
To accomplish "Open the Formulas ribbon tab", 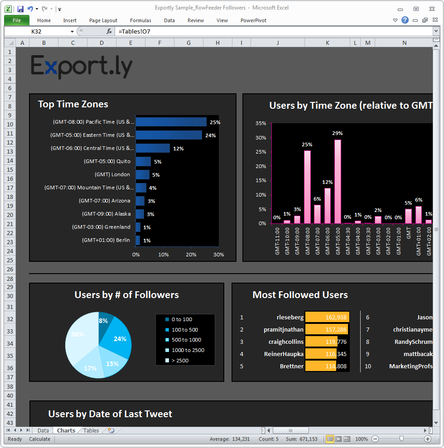I will coord(140,20).
